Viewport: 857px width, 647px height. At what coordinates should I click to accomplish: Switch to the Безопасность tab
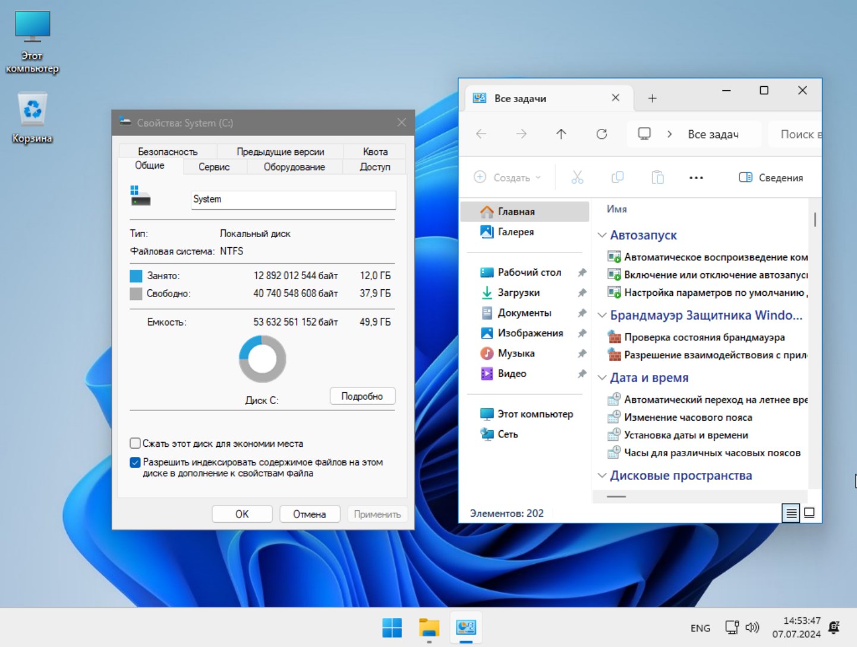168,152
